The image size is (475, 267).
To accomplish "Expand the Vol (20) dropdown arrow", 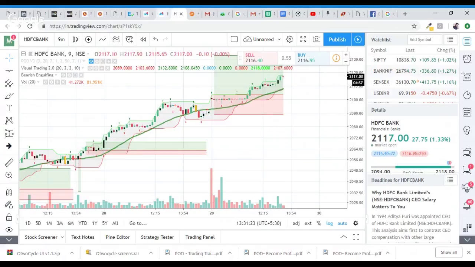I will tap(38, 82).
